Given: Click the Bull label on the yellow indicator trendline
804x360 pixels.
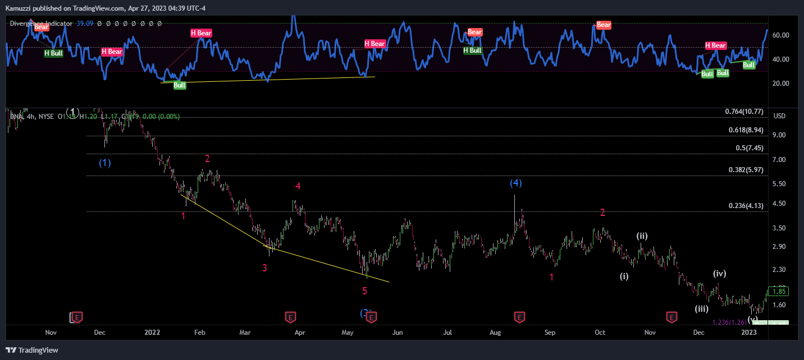Looking at the screenshot, I should [180, 86].
